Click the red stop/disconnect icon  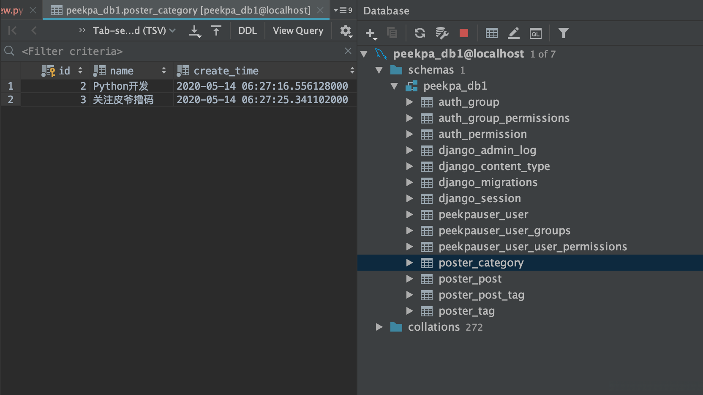point(463,33)
